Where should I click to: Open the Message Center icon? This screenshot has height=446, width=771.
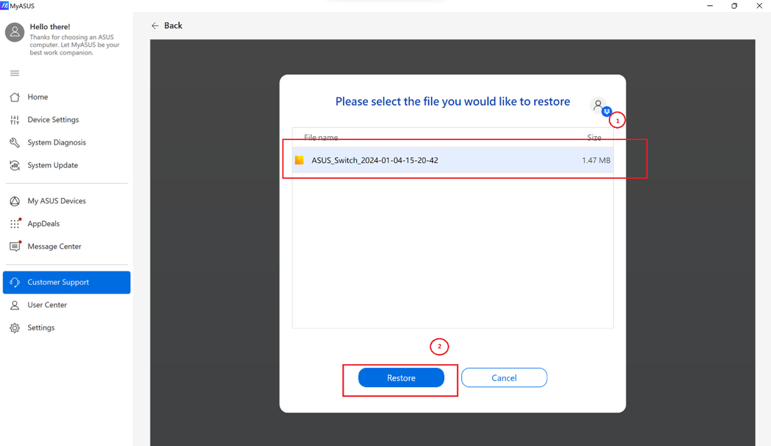tap(15, 246)
